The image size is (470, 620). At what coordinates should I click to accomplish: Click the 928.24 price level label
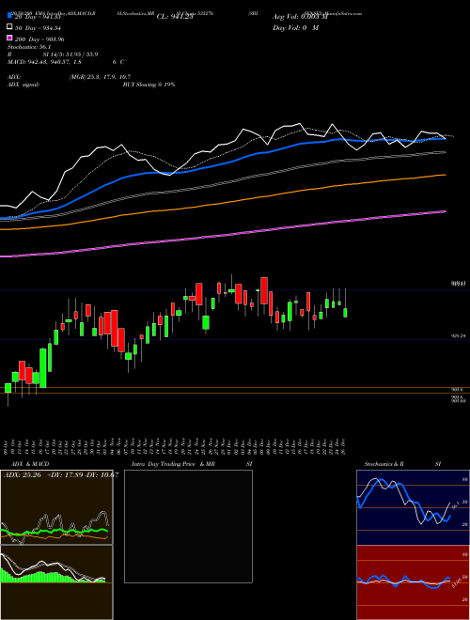pos(459,335)
